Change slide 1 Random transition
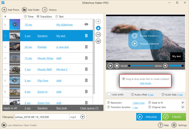The height and width of the screenshot is (129, 189). click(43, 36)
